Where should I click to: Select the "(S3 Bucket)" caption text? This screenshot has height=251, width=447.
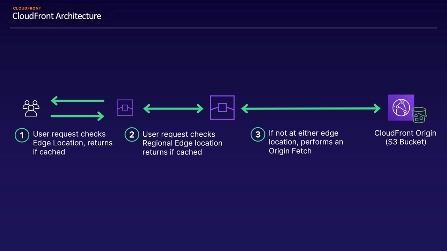tap(406, 142)
